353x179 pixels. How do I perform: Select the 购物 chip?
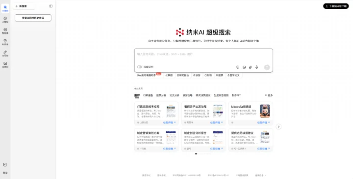(x=208, y=75)
